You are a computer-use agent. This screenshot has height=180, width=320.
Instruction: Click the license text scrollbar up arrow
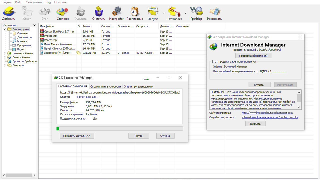click(x=299, y=92)
